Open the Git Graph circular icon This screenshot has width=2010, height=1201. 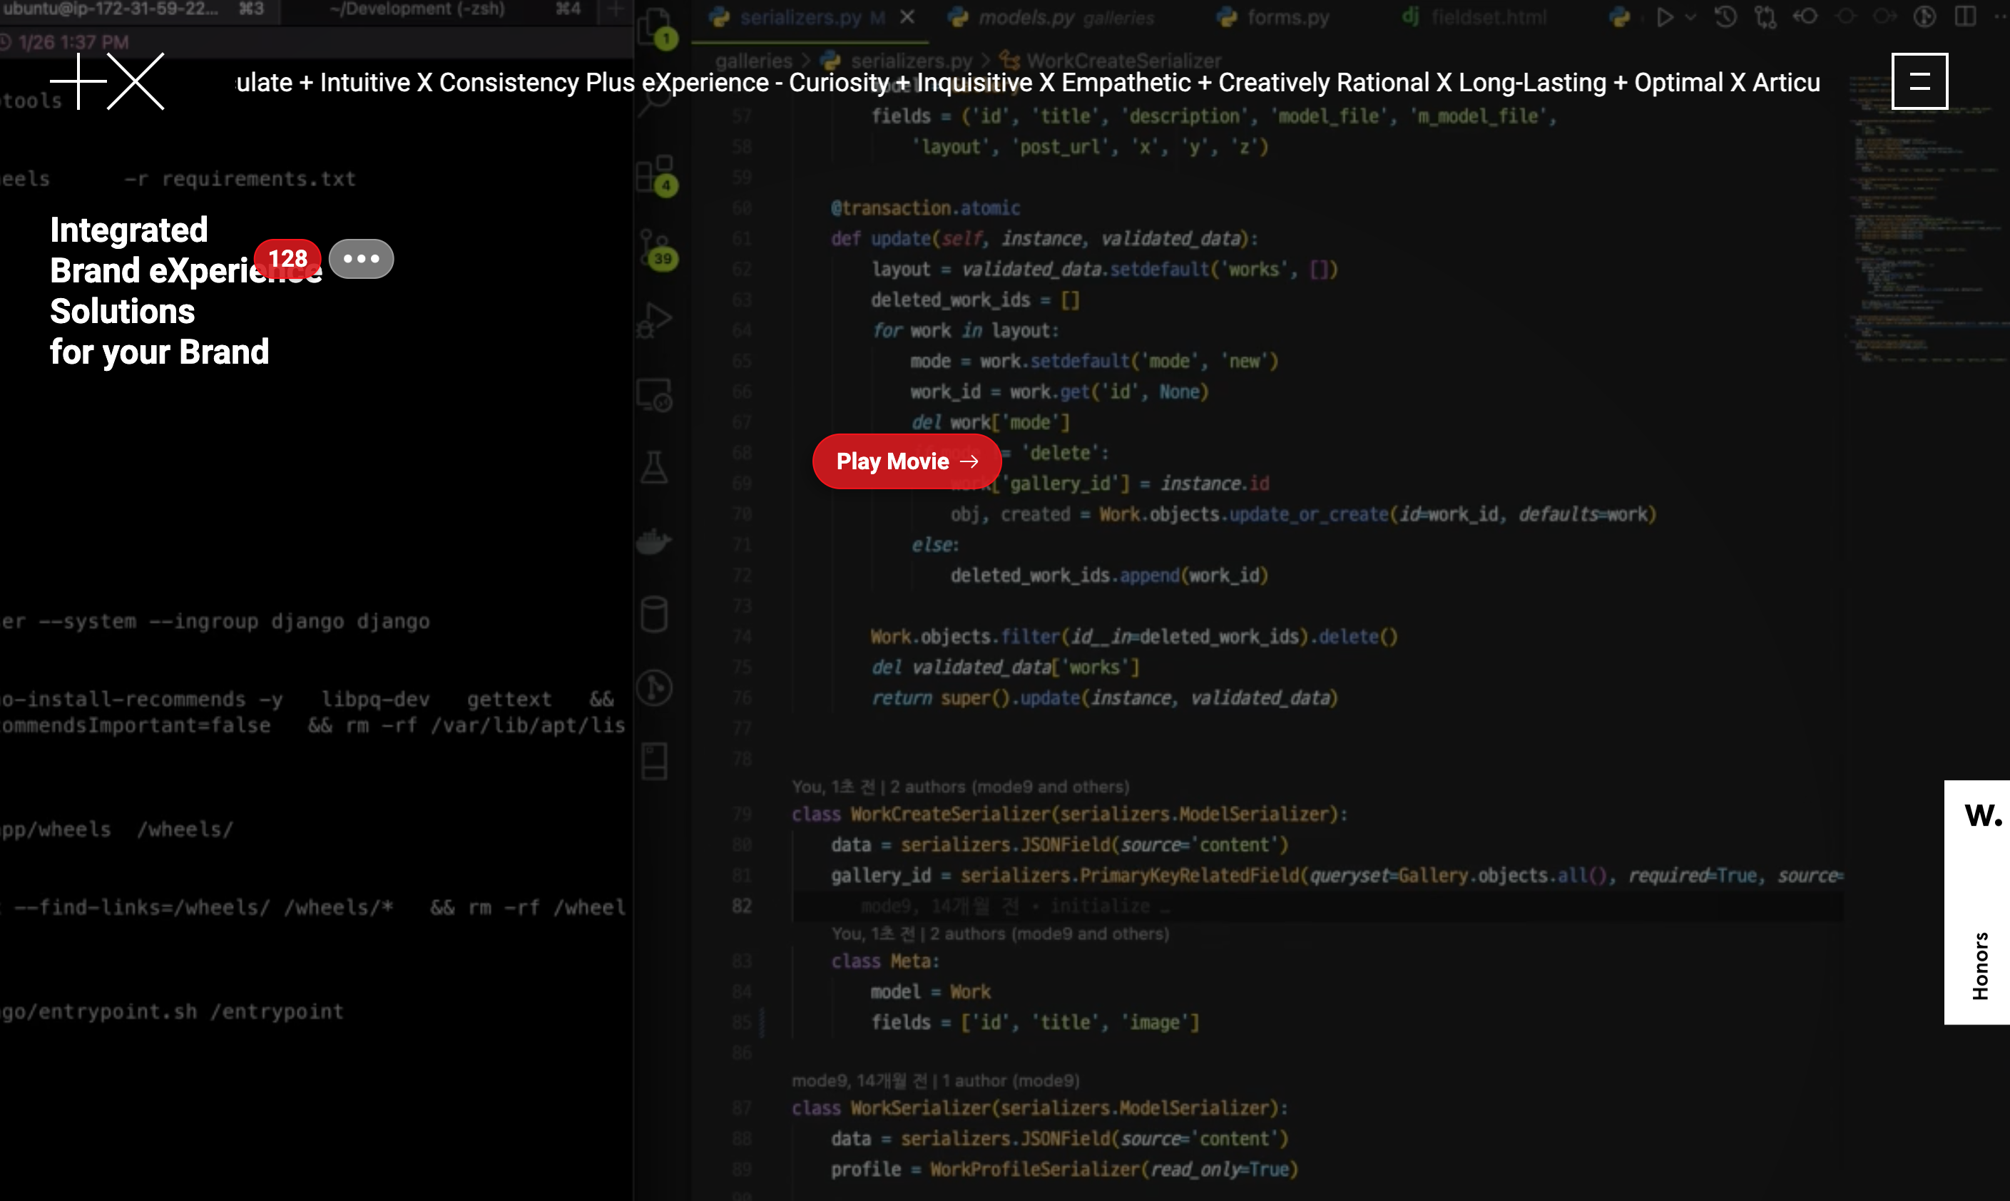point(654,688)
